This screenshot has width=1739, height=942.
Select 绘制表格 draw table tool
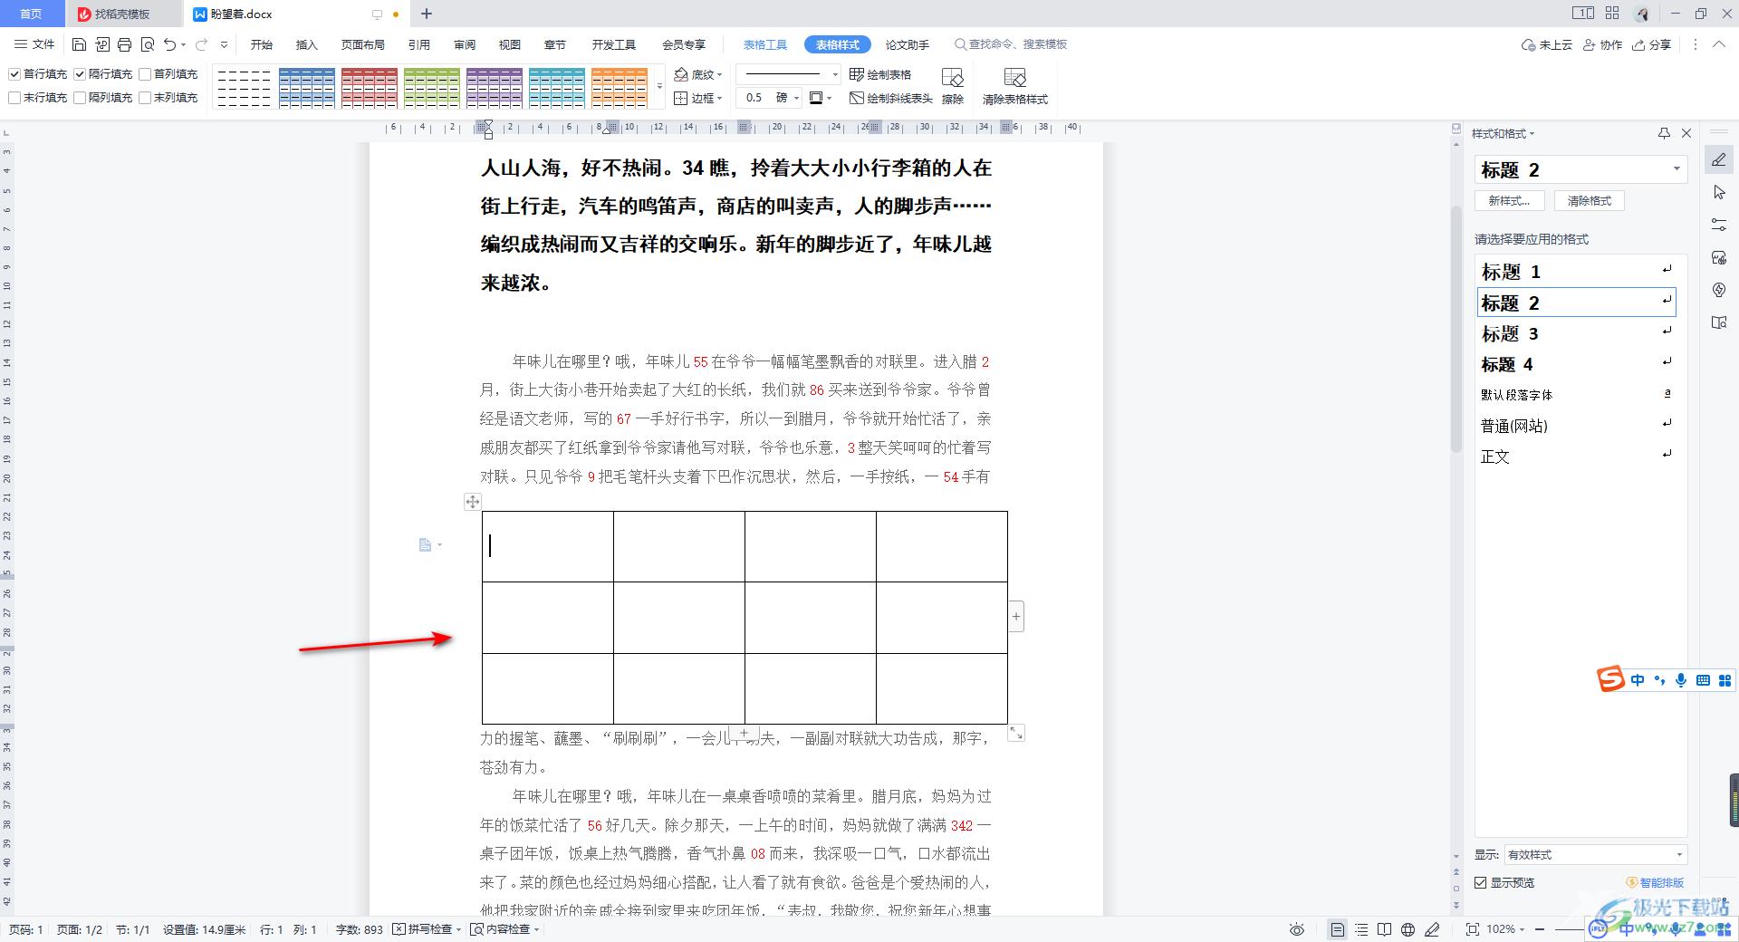coord(880,74)
